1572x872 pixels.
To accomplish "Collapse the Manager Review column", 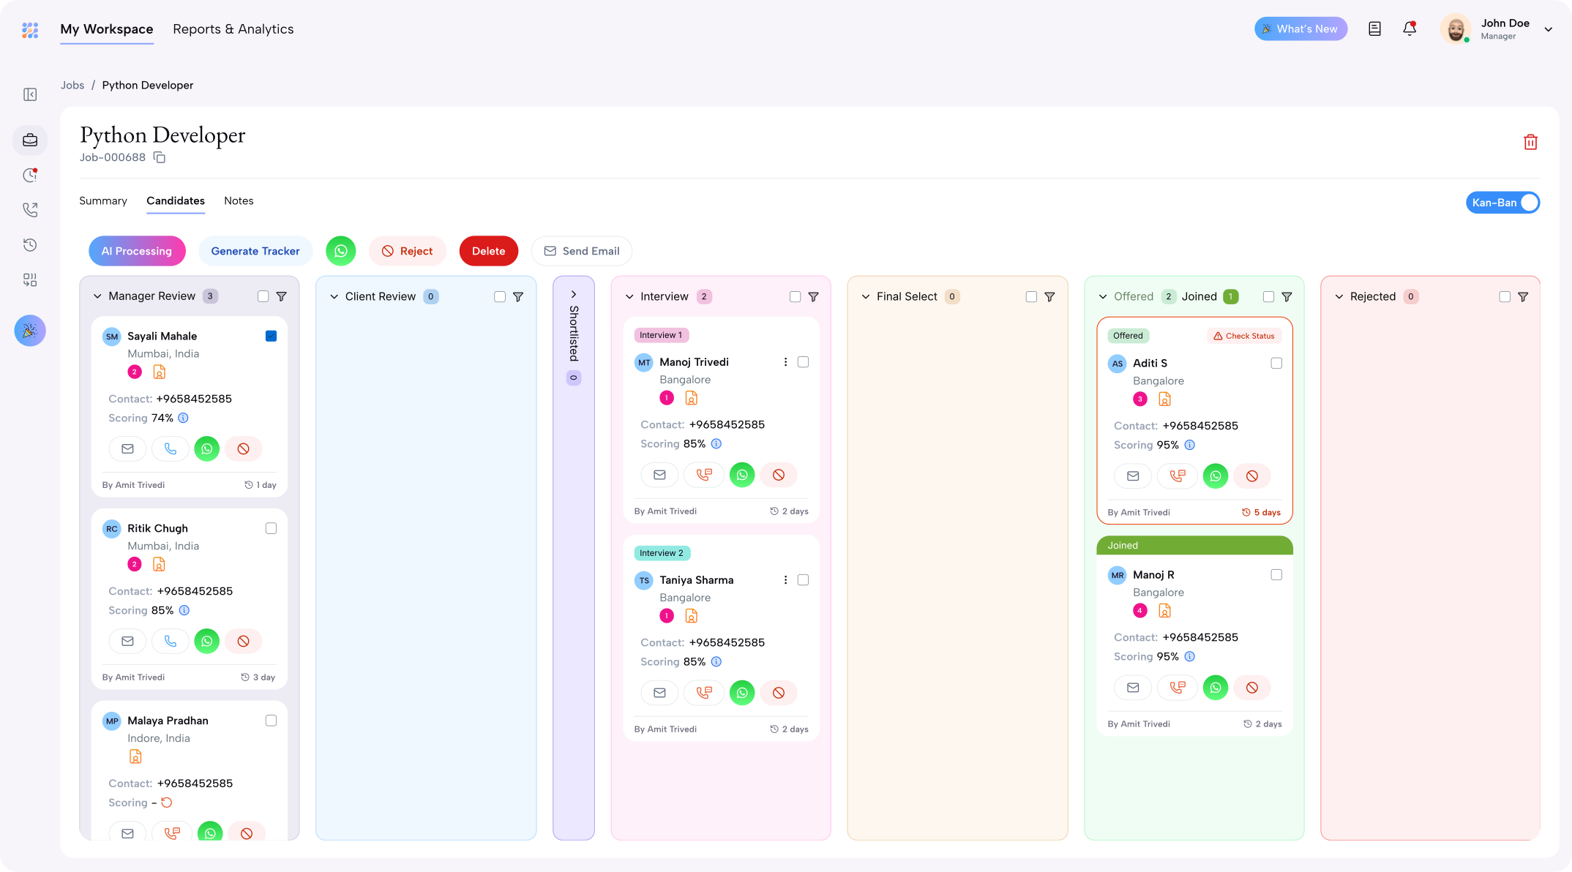I will (97, 296).
